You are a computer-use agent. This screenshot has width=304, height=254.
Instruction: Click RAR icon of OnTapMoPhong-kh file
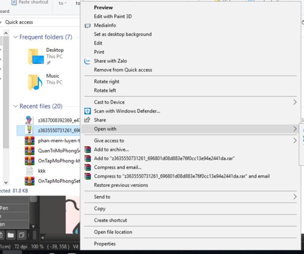click(29, 161)
